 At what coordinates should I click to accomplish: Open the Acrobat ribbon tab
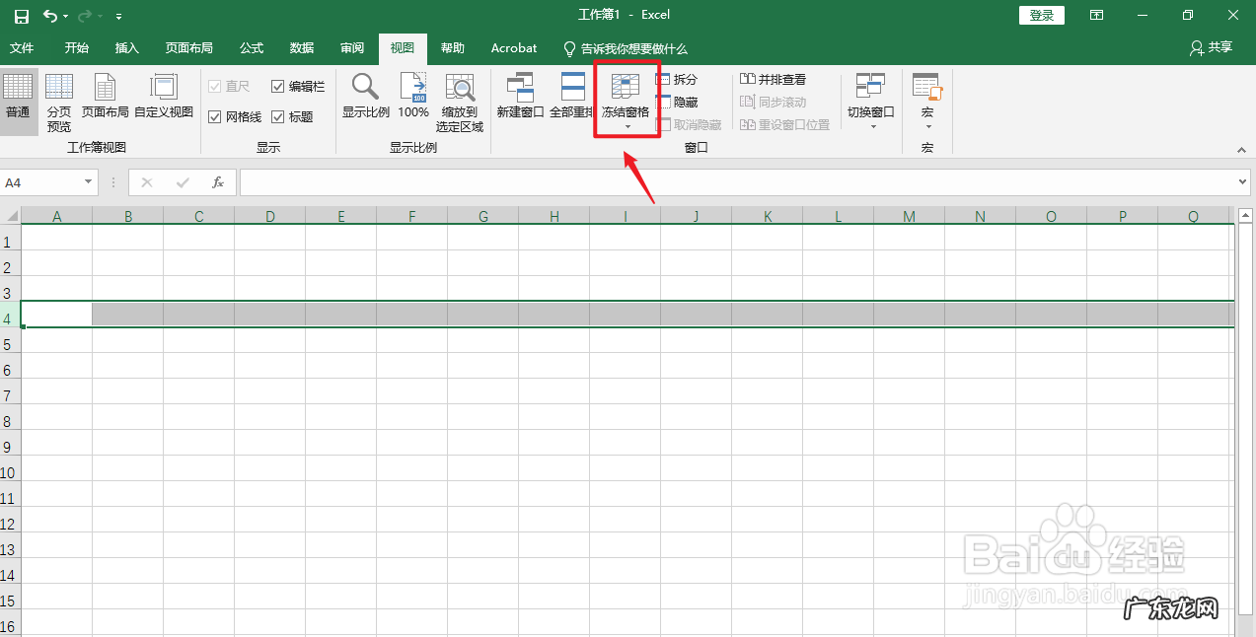click(512, 47)
